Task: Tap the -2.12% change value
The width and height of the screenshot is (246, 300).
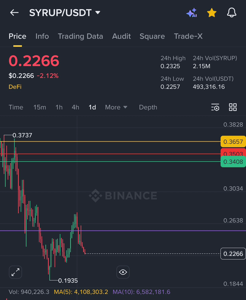Action: (x=47, y=76)
